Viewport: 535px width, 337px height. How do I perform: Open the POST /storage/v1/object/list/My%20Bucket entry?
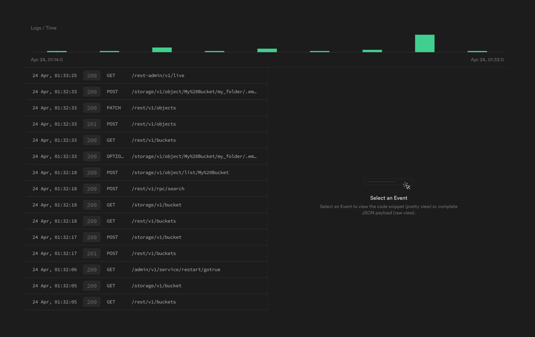(147, 172)
